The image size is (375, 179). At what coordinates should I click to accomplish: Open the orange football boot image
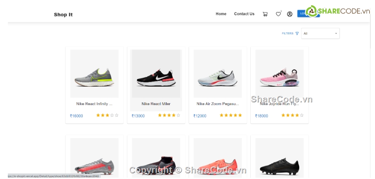218,158
